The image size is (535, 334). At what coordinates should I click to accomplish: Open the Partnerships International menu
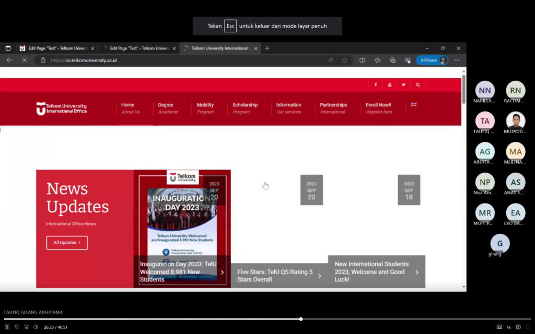pos(333,108)
